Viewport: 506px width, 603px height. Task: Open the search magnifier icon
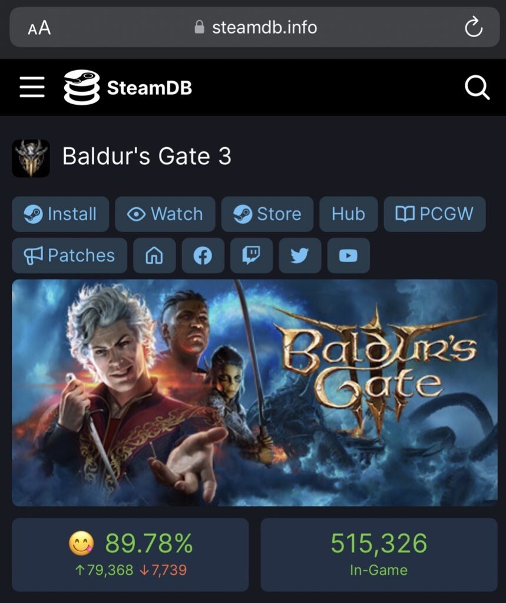coord(477,87)
